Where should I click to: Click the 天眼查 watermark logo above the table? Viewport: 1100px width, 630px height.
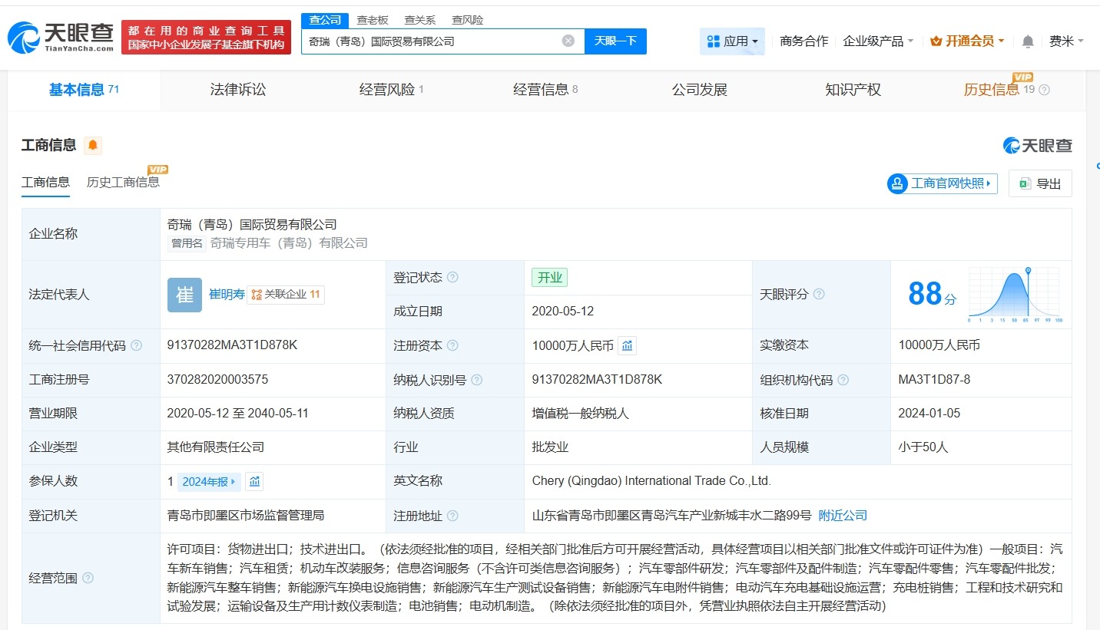pos(1039,145)
